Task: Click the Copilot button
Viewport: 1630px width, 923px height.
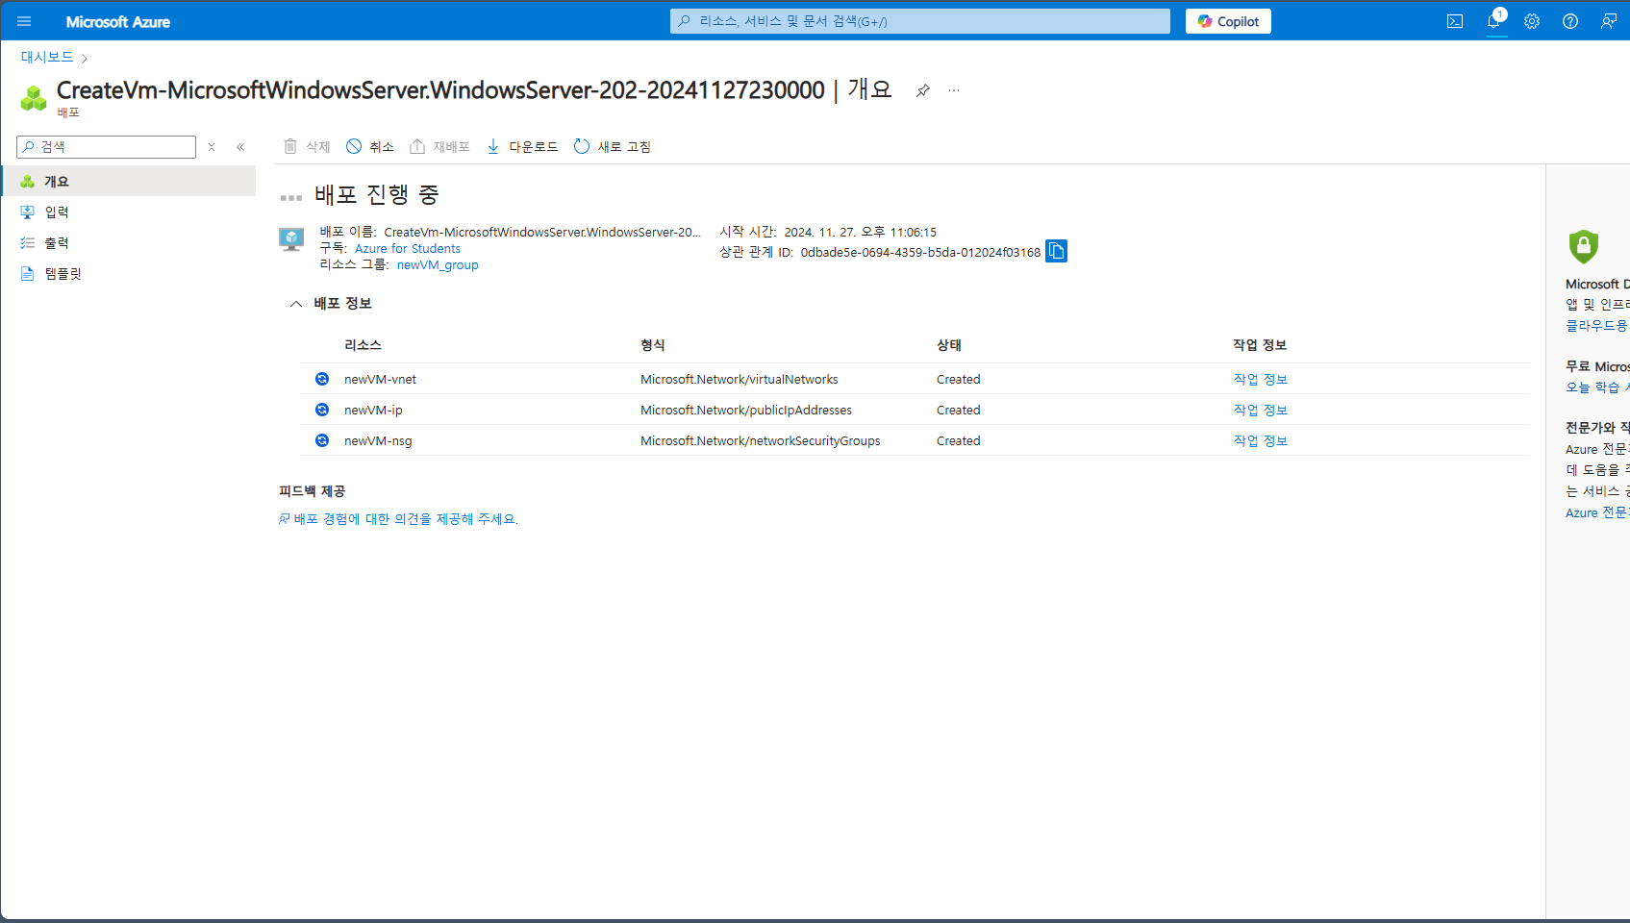Action: tap(1228, 21)
